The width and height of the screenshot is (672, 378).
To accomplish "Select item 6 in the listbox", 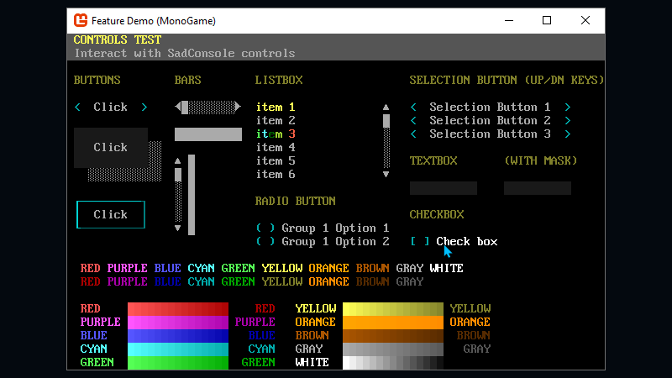I will (x=276, y=175).
